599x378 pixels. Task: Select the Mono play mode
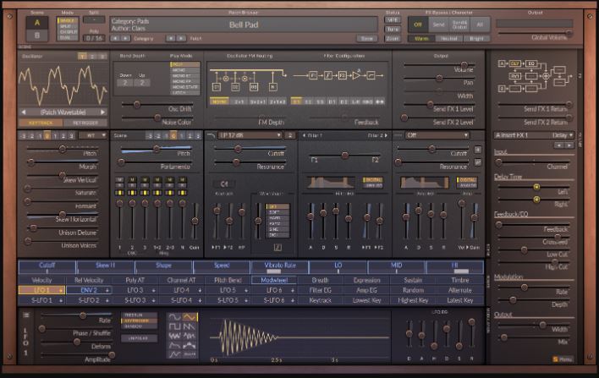(x=185, y=70)
